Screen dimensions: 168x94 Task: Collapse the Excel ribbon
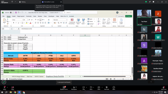tap(131, 26)
